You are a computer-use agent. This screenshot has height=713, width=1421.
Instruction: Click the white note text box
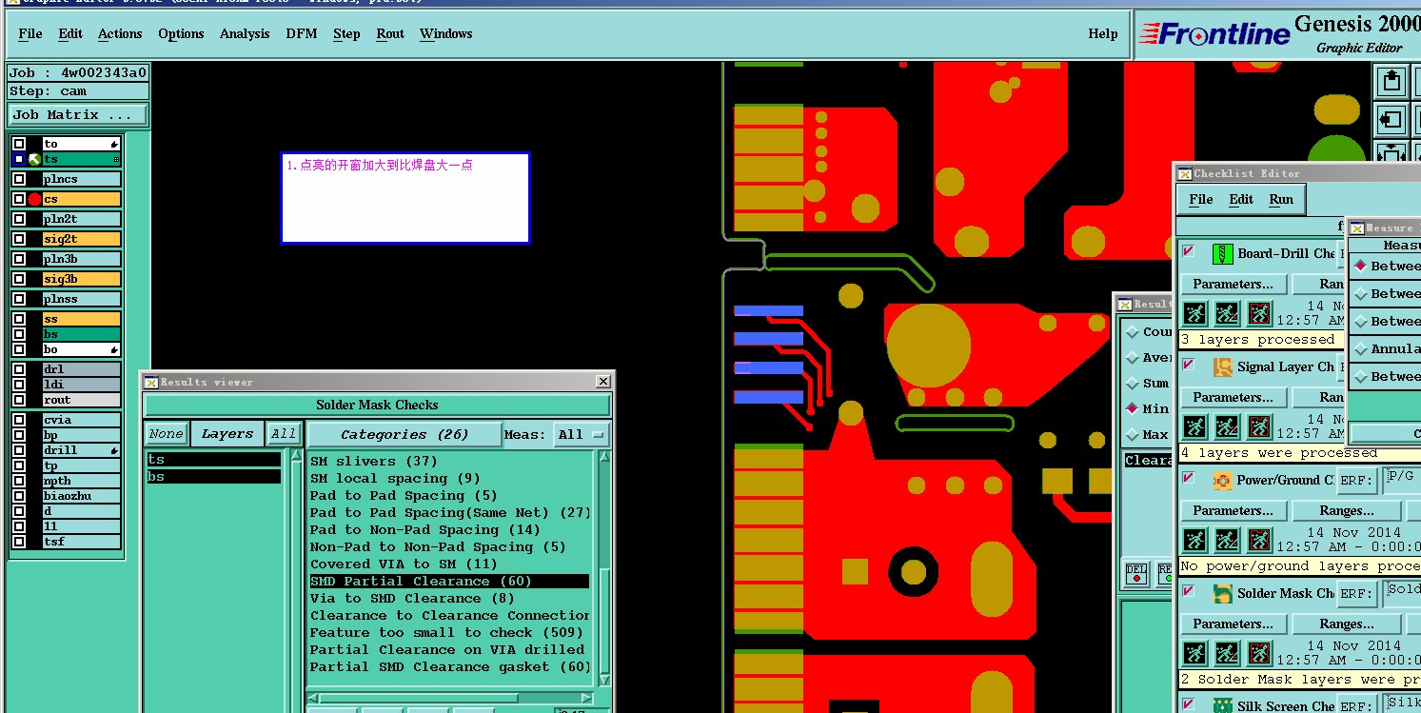coord(405,198)
